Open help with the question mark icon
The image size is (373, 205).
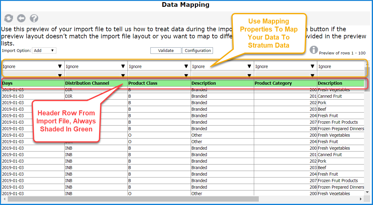point(34,19)
